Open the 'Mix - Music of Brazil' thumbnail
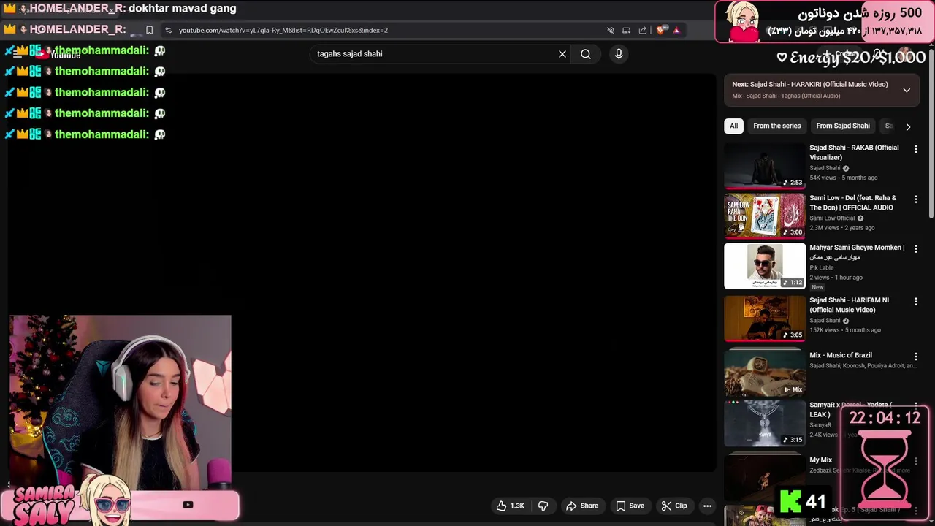Screen dimensions: 935x526 tap(764, 373)
